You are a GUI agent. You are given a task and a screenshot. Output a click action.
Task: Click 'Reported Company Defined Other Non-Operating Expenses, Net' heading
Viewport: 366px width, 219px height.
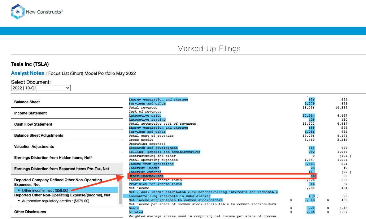[58, 182]
